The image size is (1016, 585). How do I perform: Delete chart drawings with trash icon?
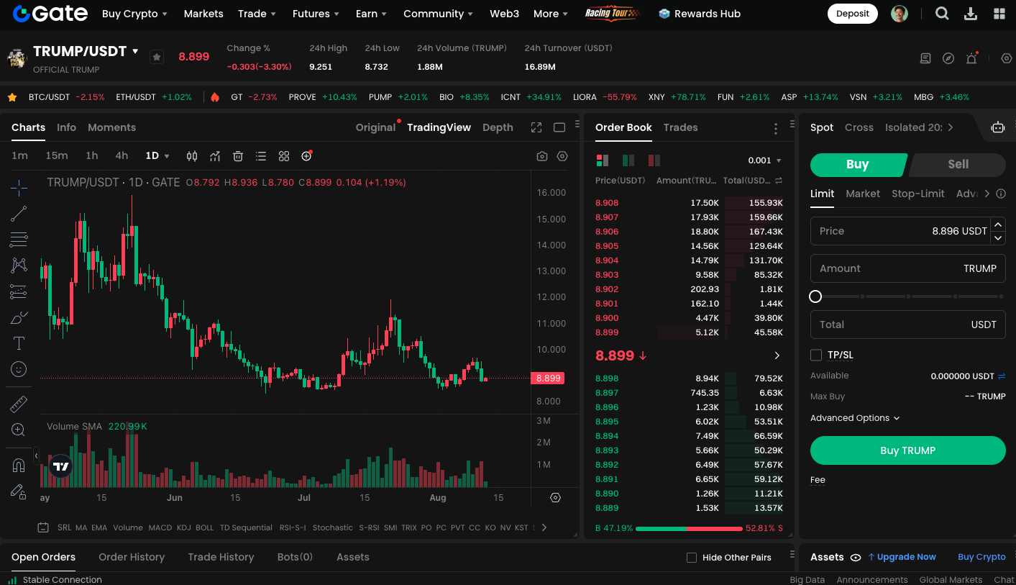point(238,156)
